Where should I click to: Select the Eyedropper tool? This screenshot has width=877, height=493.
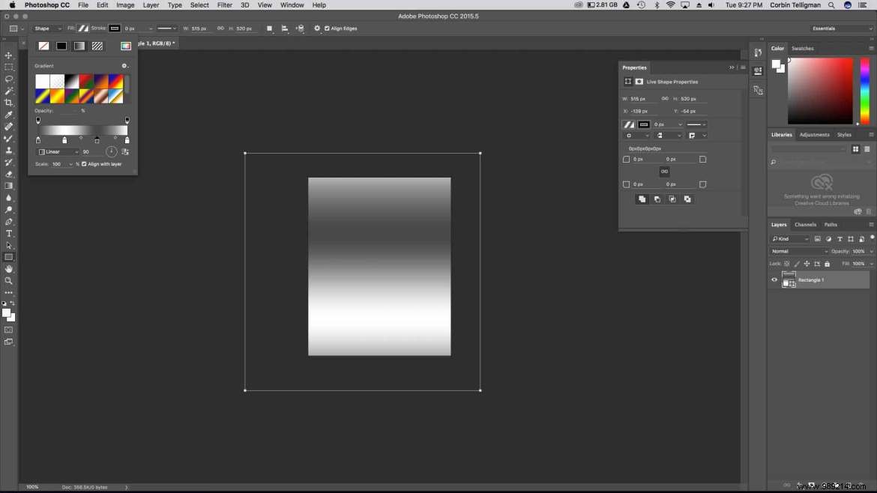tap(9, 115)
